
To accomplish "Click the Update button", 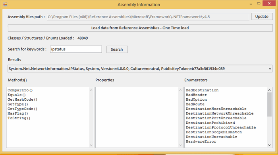I will (262, 17).
